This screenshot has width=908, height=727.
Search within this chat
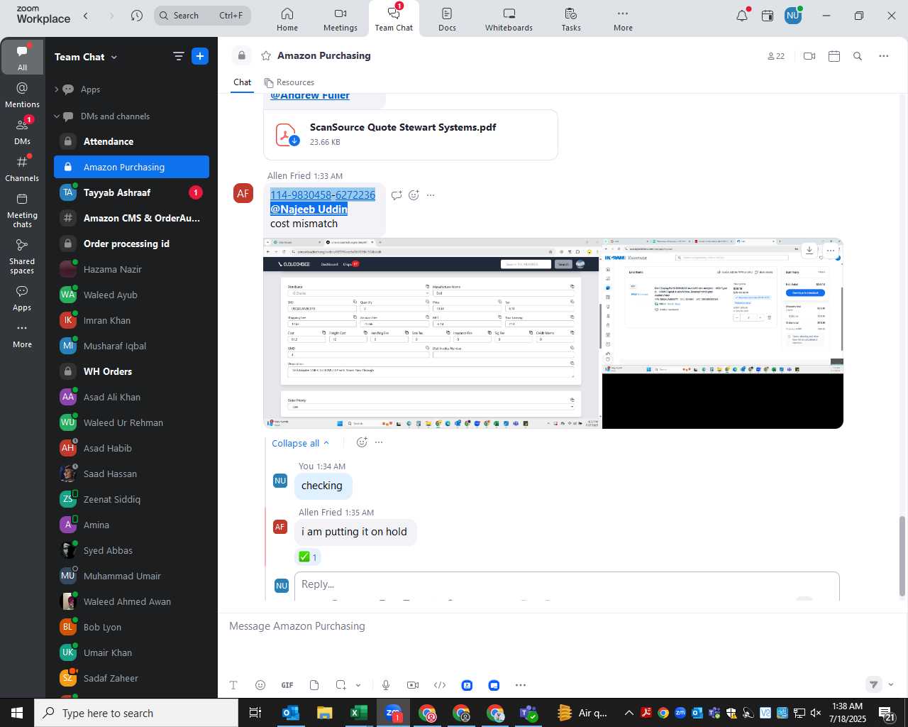coord(858,56)
